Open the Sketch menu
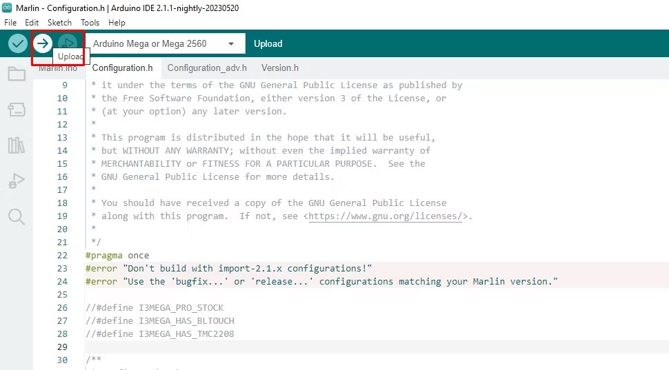The image size is (669, 370). pos(59,23)
